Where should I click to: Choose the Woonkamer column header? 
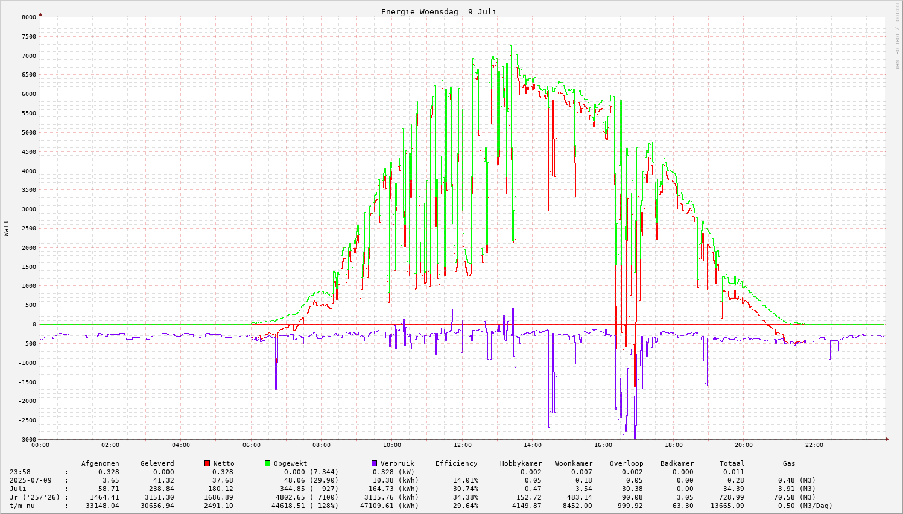573,463
